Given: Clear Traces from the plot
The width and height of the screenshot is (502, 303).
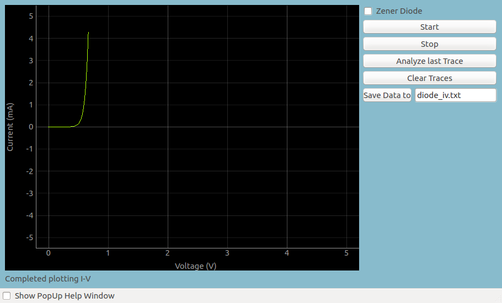Looking at the screenshot, I should tap(430, 78).
